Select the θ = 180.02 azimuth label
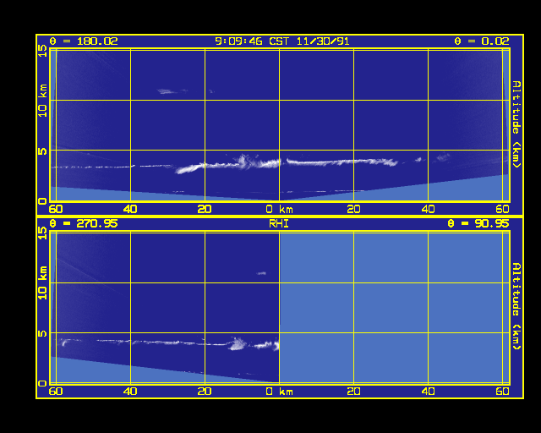The width and height of the screenshot is (541, 433). pos(84,41)
